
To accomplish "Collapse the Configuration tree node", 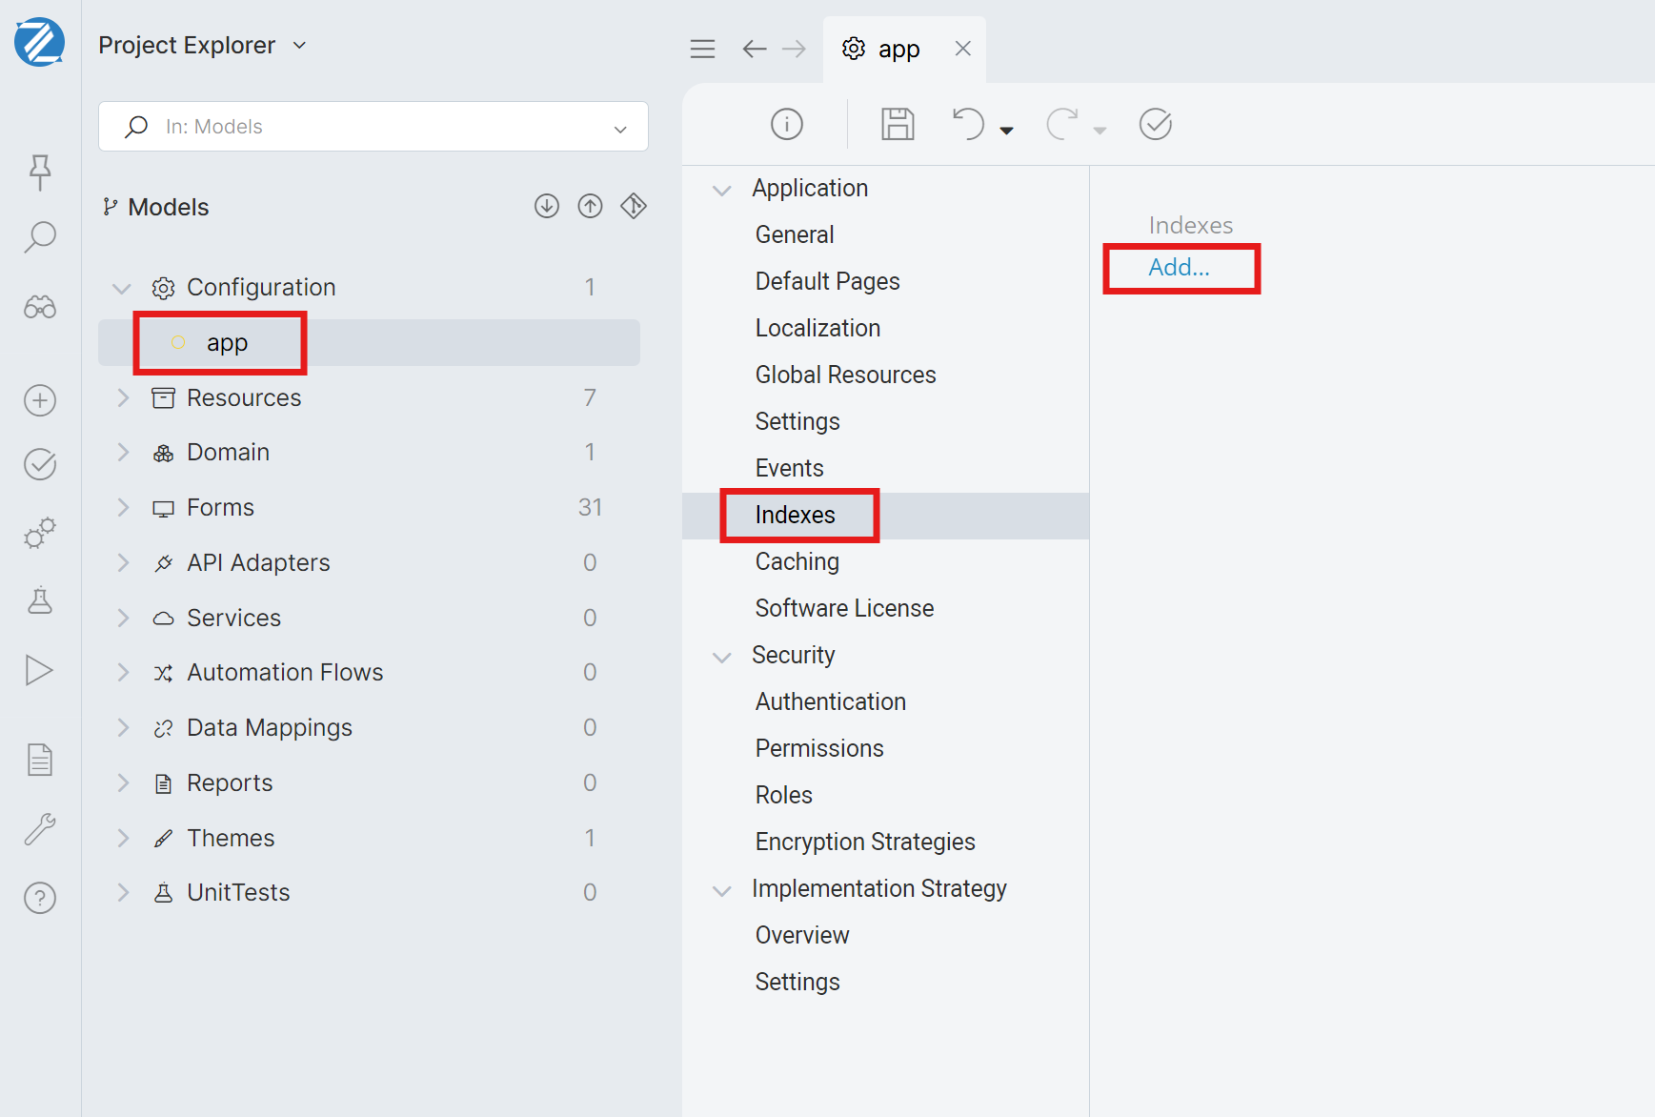I will click(122, 288).
